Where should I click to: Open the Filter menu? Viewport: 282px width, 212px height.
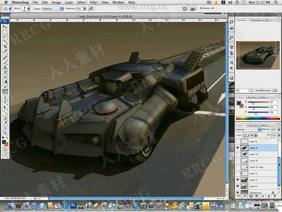click(x=94, y=2)
